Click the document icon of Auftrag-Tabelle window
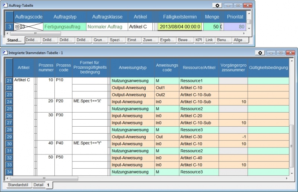This screenshot has height=192, width=298. (6, 6)
